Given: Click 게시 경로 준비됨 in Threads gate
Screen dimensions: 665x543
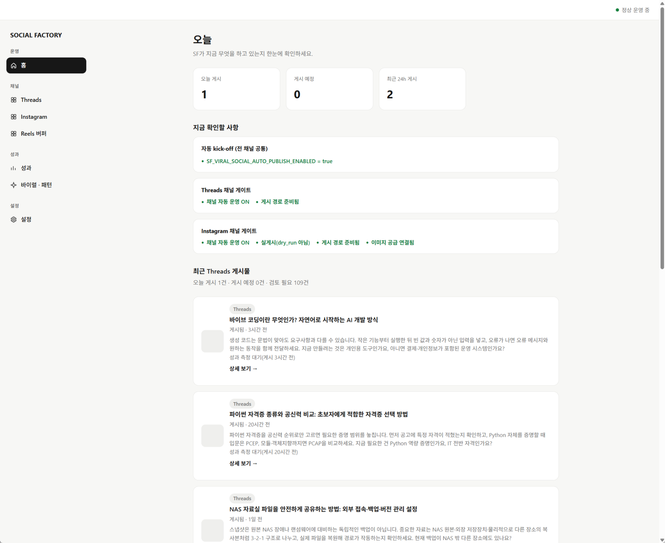Looking at the screenshot, I should click(x=280, y=202).
